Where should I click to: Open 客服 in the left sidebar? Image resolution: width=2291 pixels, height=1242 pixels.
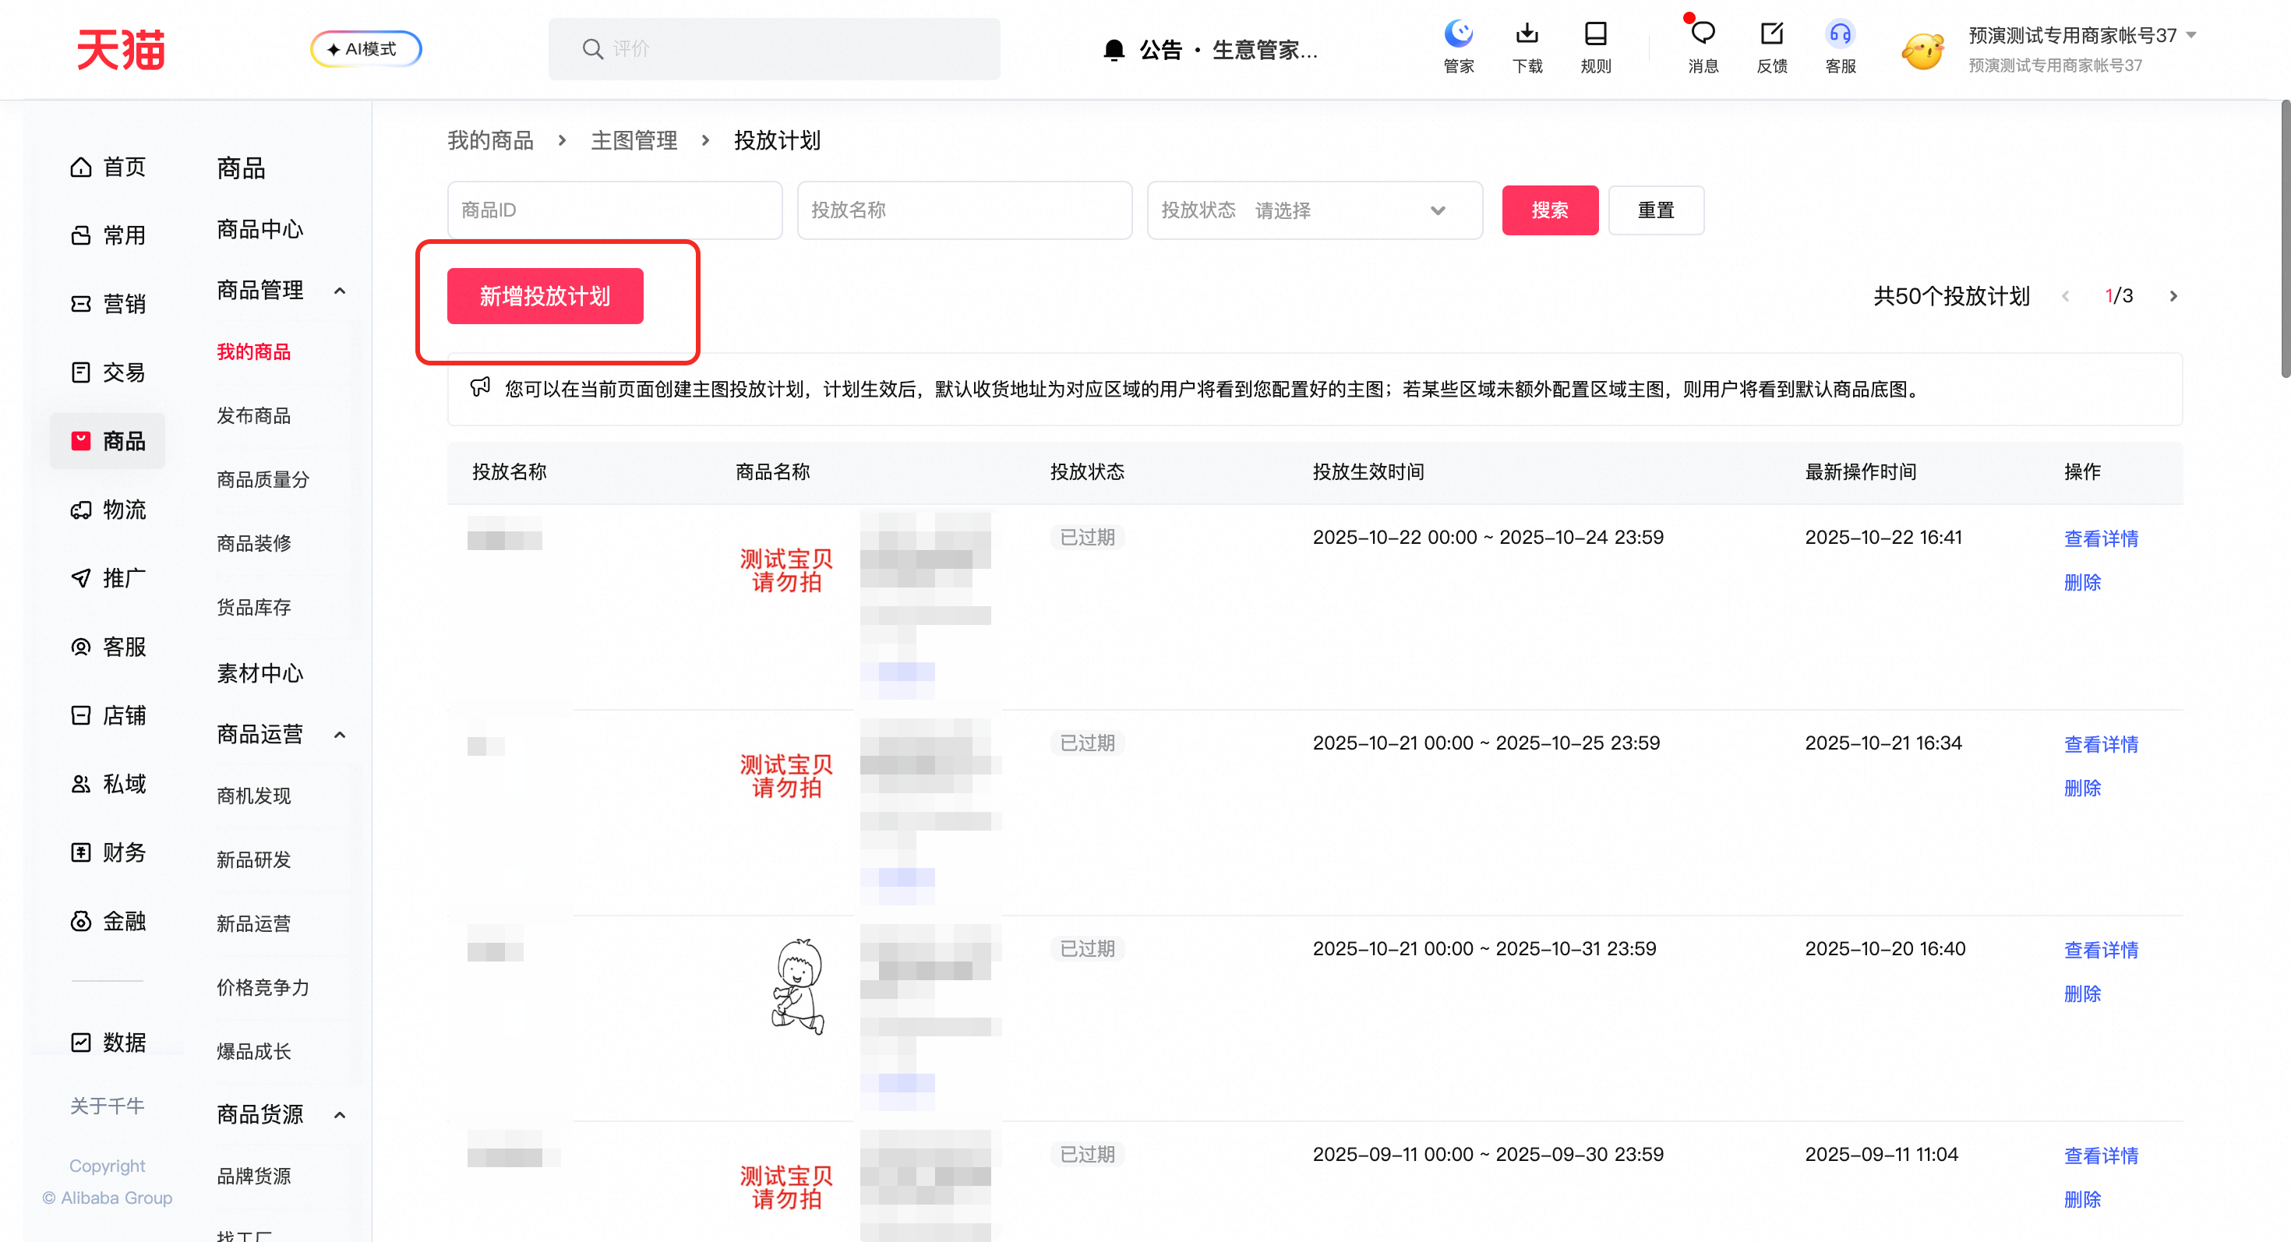108,647
